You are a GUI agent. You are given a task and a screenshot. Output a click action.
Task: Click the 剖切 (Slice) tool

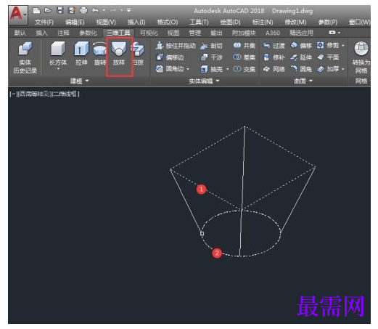point(211,46)
